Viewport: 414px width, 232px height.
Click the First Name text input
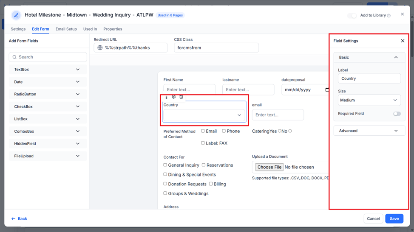189,89
